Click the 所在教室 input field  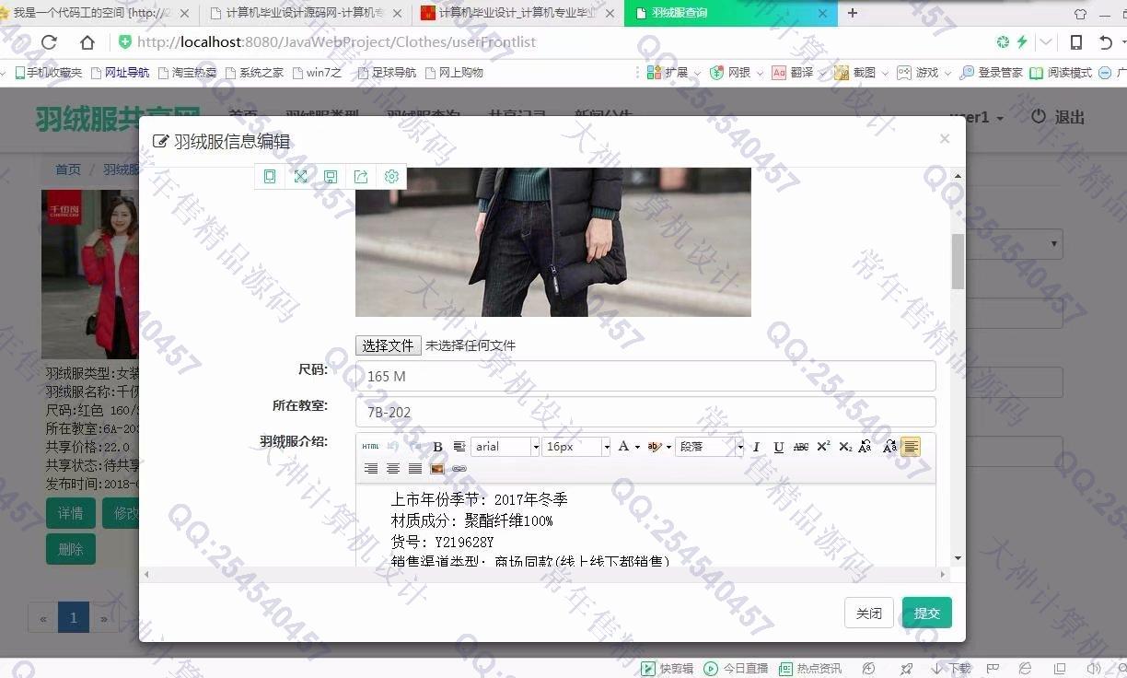click(645, 412)
